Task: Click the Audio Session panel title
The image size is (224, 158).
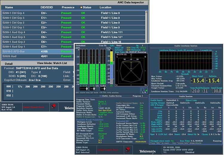Action: click(186, 96)
